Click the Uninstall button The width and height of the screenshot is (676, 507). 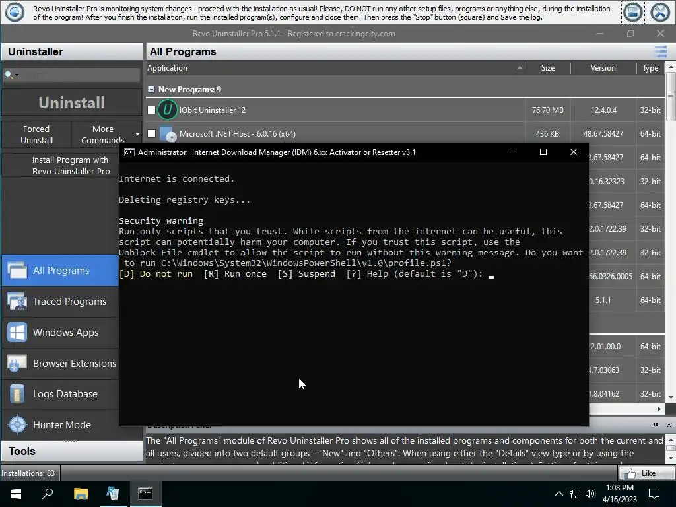click(x=71, y=102)
